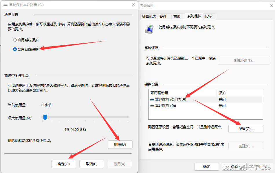275x173 pixels.
Task: Switch to the 计算机名 tab
Action: point(149,16)
